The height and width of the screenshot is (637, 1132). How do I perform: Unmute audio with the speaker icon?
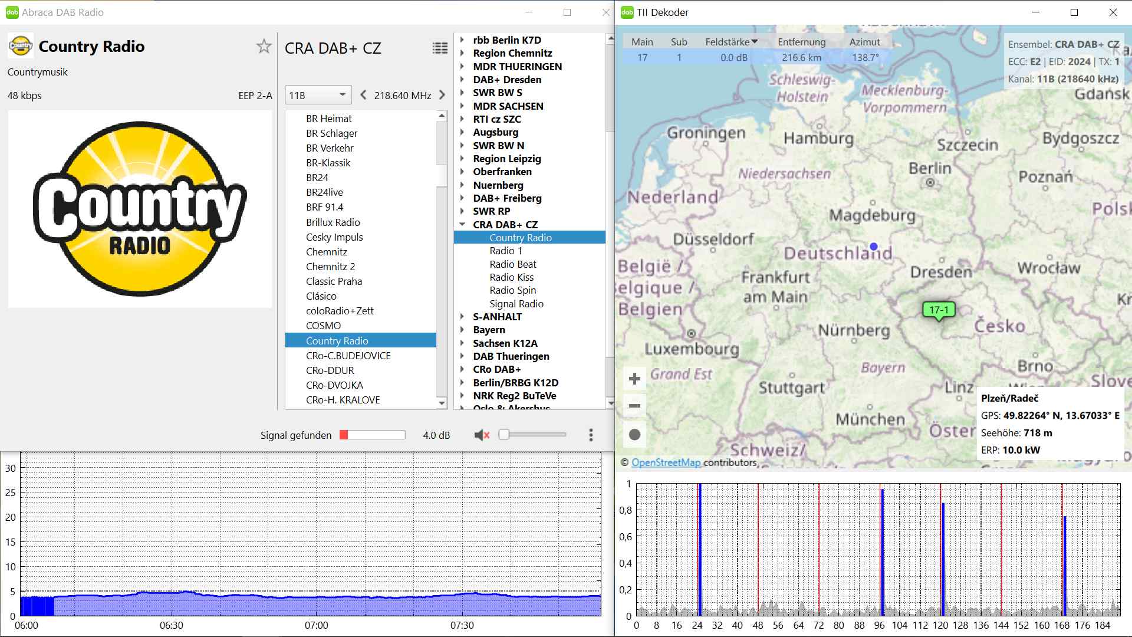(482, 435)
